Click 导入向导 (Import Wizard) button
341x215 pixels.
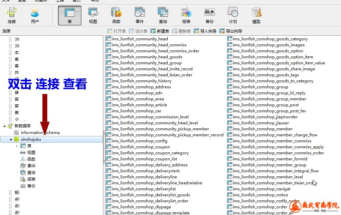[x=205, y=31]
